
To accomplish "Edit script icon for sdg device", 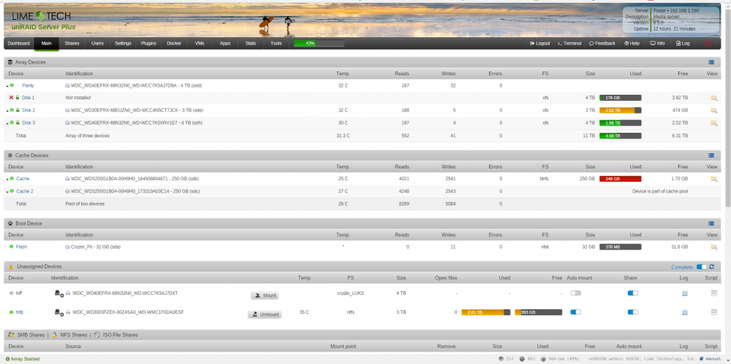I will pyautogui.click(x=713, y=312).
